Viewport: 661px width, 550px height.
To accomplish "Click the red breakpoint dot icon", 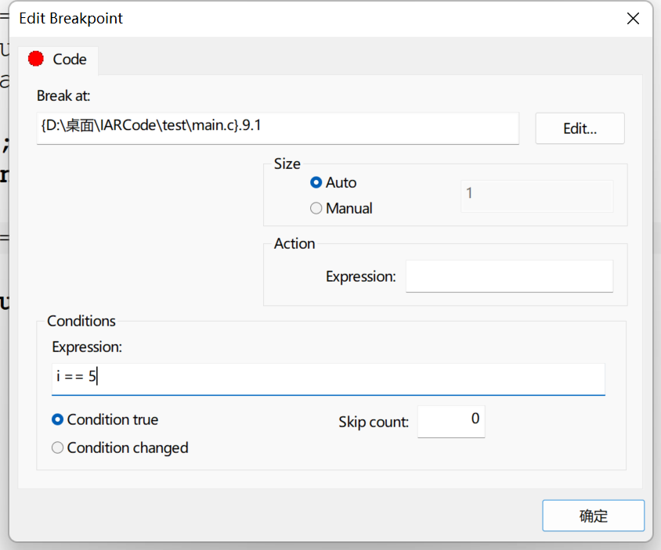I will [36, 59].
